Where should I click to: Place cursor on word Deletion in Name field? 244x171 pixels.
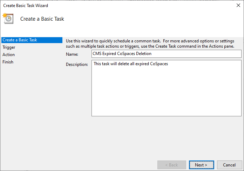[144, 54]
